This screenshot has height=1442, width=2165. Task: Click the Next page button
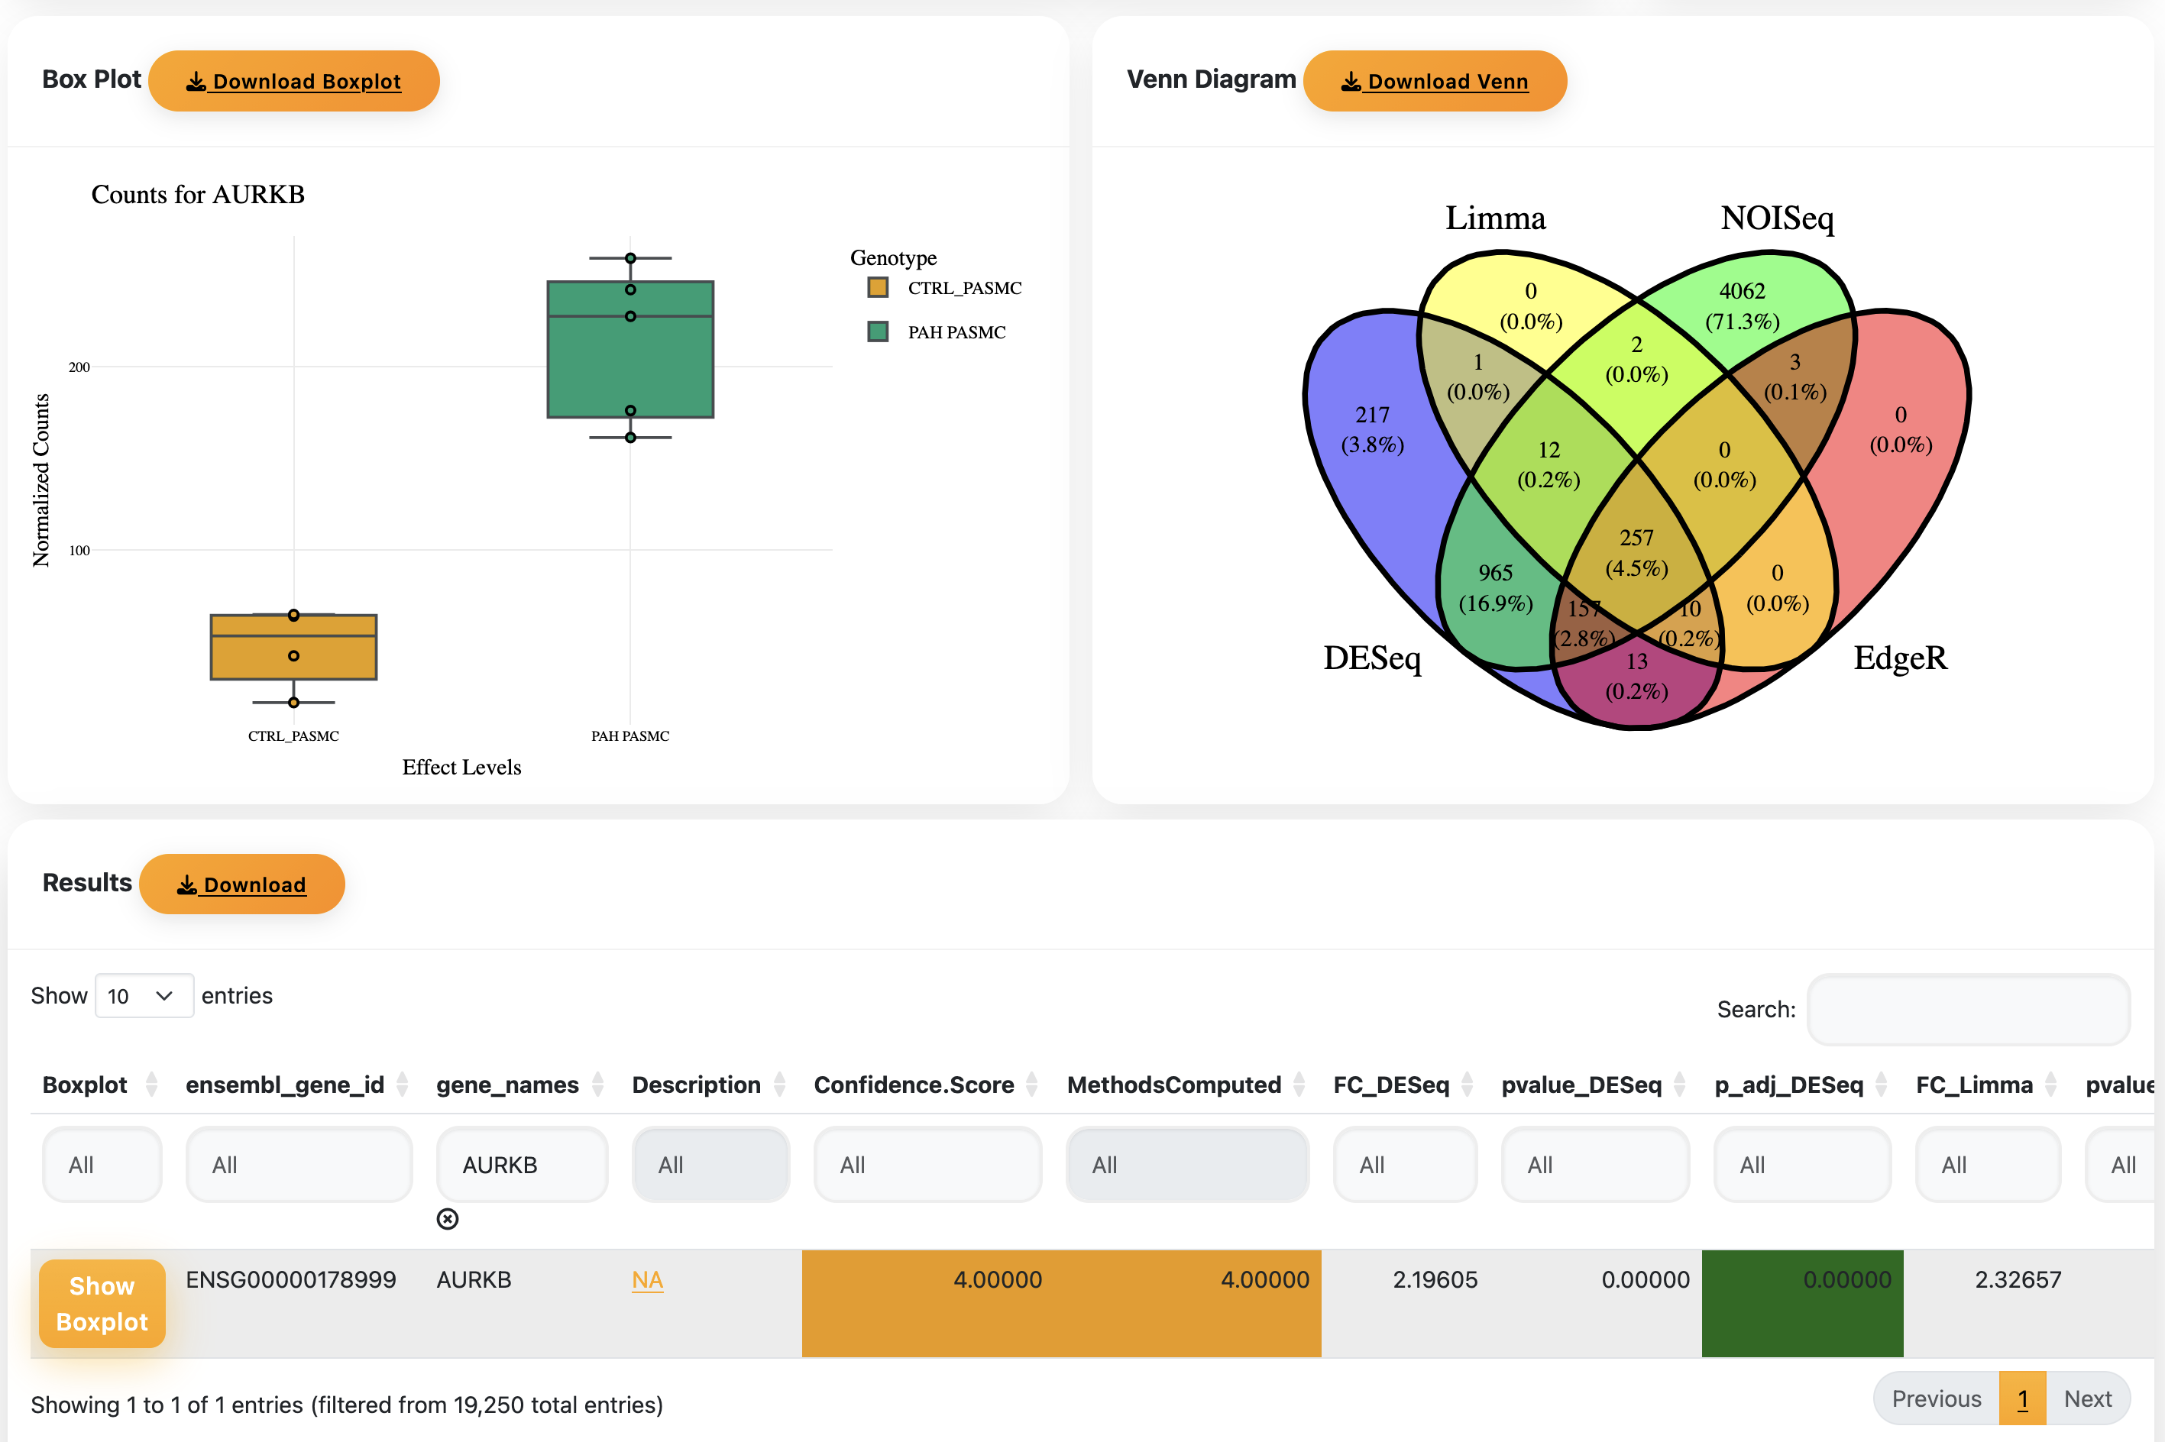click(2087, 1398)
